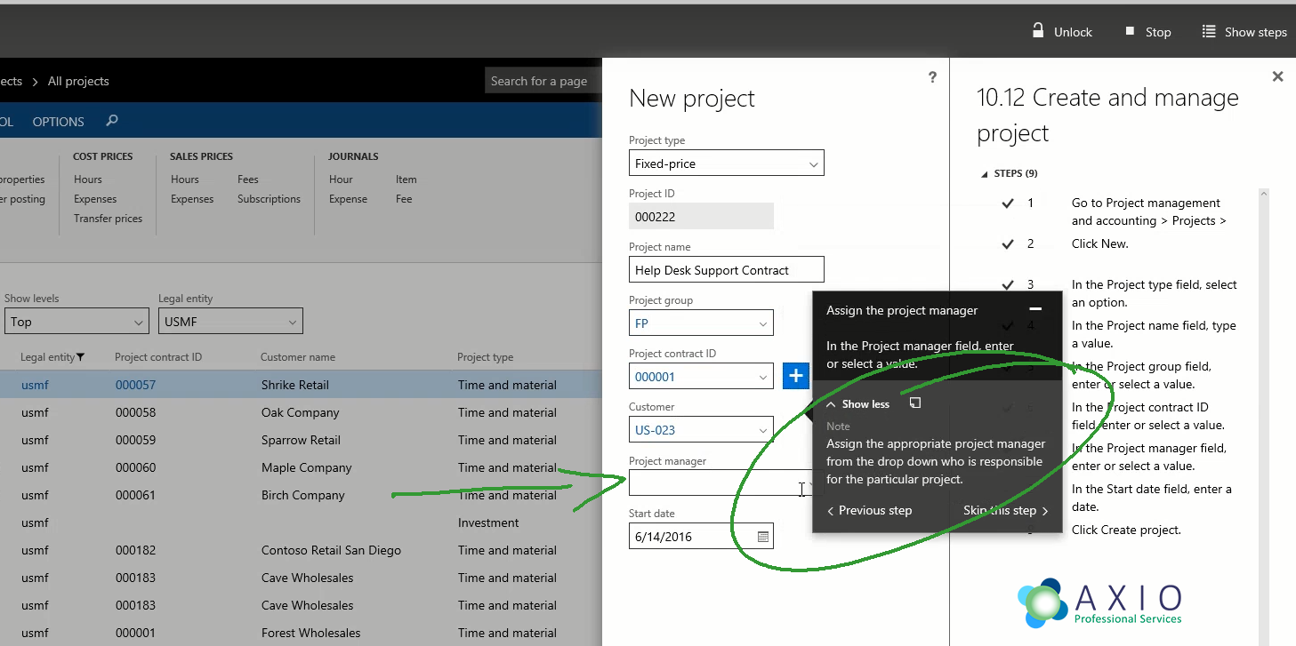This screenshot has height=646, width=1296.
Task: Open Subscriptions sales prices
Action: pos(269,199)
